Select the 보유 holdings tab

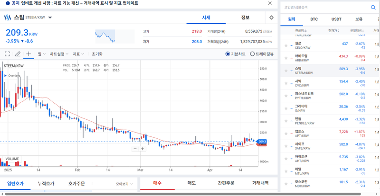point(359,19)
